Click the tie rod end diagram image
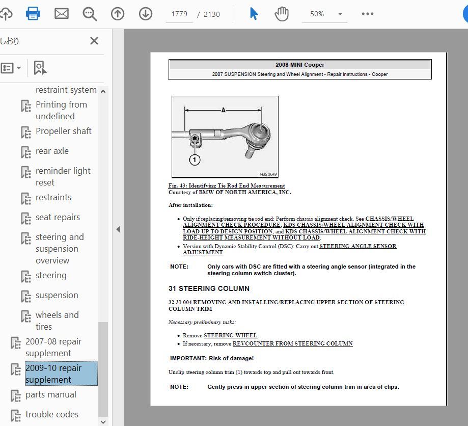 (225, 137)
